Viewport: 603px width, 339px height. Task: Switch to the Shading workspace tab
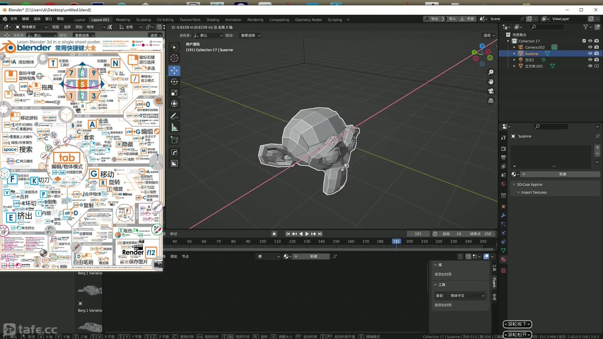click(x=213, y=19)
